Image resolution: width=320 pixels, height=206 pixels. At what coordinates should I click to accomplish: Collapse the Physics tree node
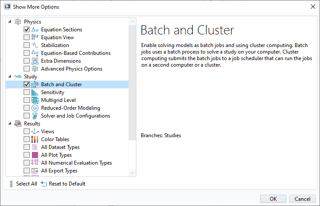[x=10, y=21]
